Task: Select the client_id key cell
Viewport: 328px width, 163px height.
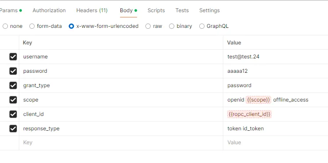Action: click(121, 114)
